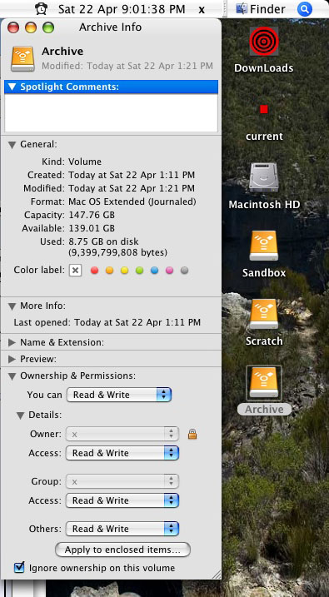Click the Info window resize grip

coord(216,575)
